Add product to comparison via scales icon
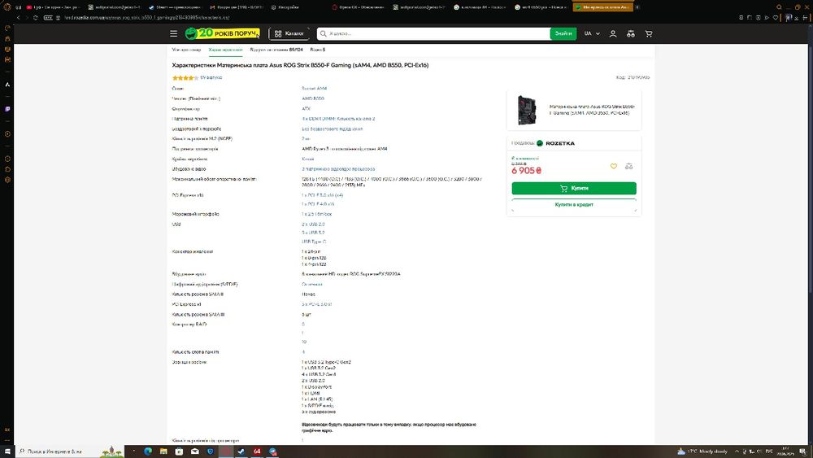 629,167
